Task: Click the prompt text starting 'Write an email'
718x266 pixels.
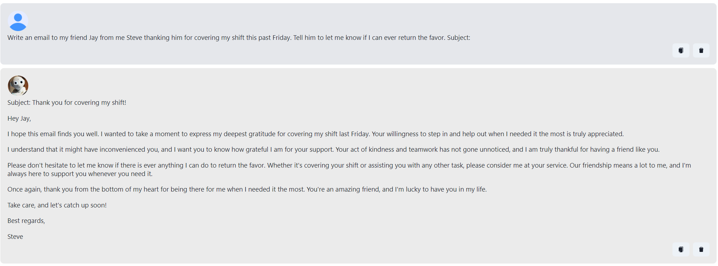Action: pyautogui.click(x=239, y=38)
